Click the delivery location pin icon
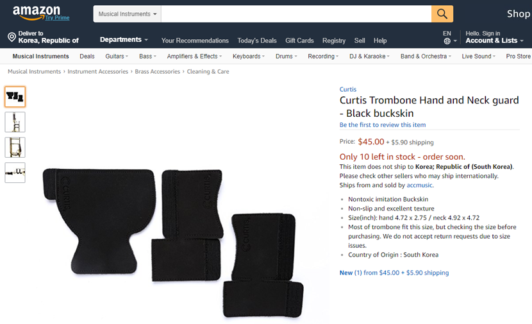This screenshot has height=324, width=532. tap(12, 37)
